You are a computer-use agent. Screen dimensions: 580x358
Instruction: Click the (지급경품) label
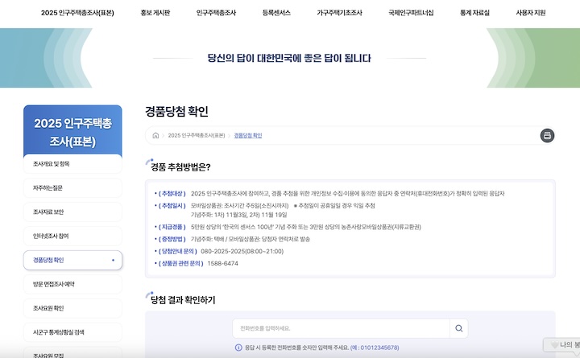pyautogui.click(x=172, y=227)
